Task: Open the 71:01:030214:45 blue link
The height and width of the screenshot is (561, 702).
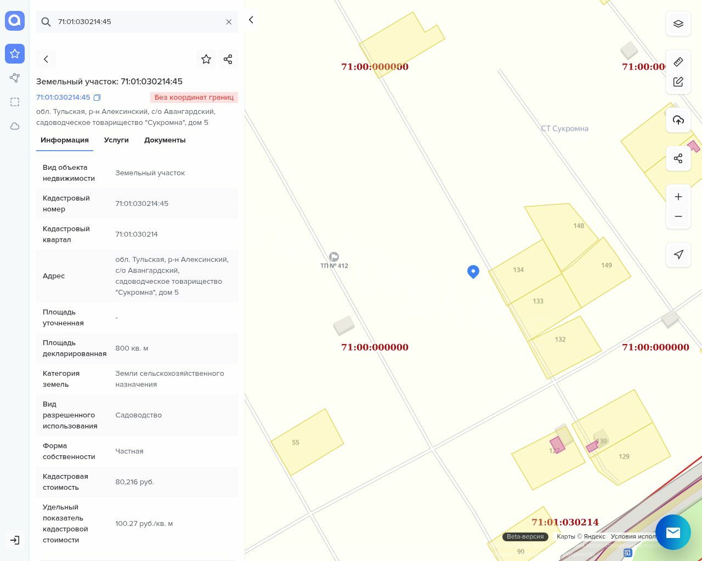Action: click(x=63, y=98)
